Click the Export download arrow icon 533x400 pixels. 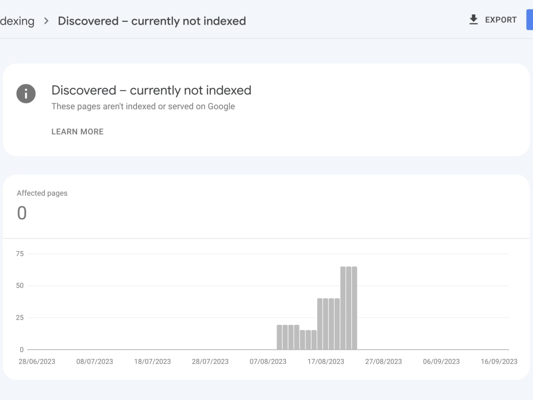coord(473,20)
